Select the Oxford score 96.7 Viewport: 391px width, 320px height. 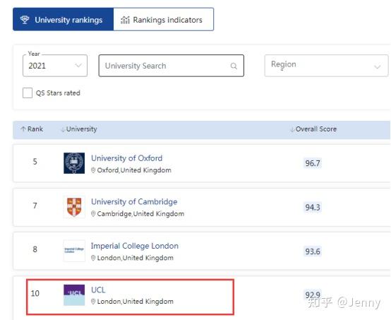tap(313, 163)
